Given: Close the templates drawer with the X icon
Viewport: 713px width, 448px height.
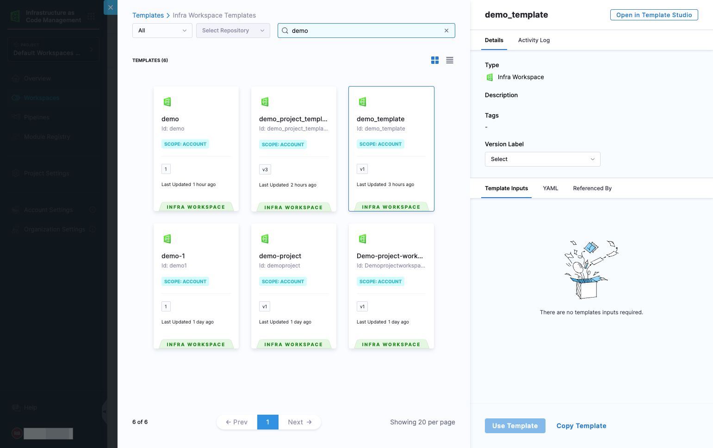Looking at the screenshot, I should click(x=111, y=7).
